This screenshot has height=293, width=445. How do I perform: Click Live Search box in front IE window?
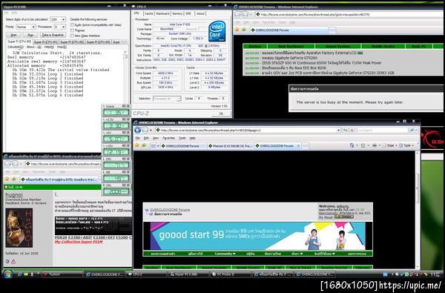pos(382,130)
